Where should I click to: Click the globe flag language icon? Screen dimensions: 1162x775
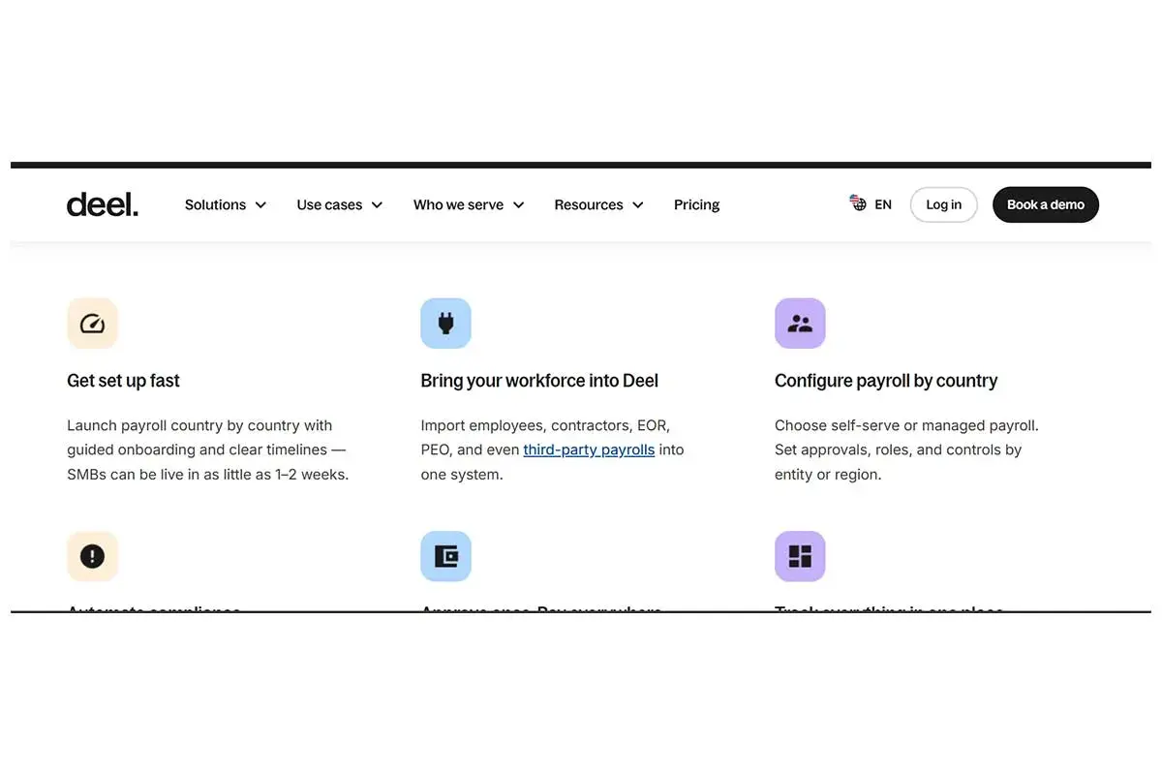point(858,203)
